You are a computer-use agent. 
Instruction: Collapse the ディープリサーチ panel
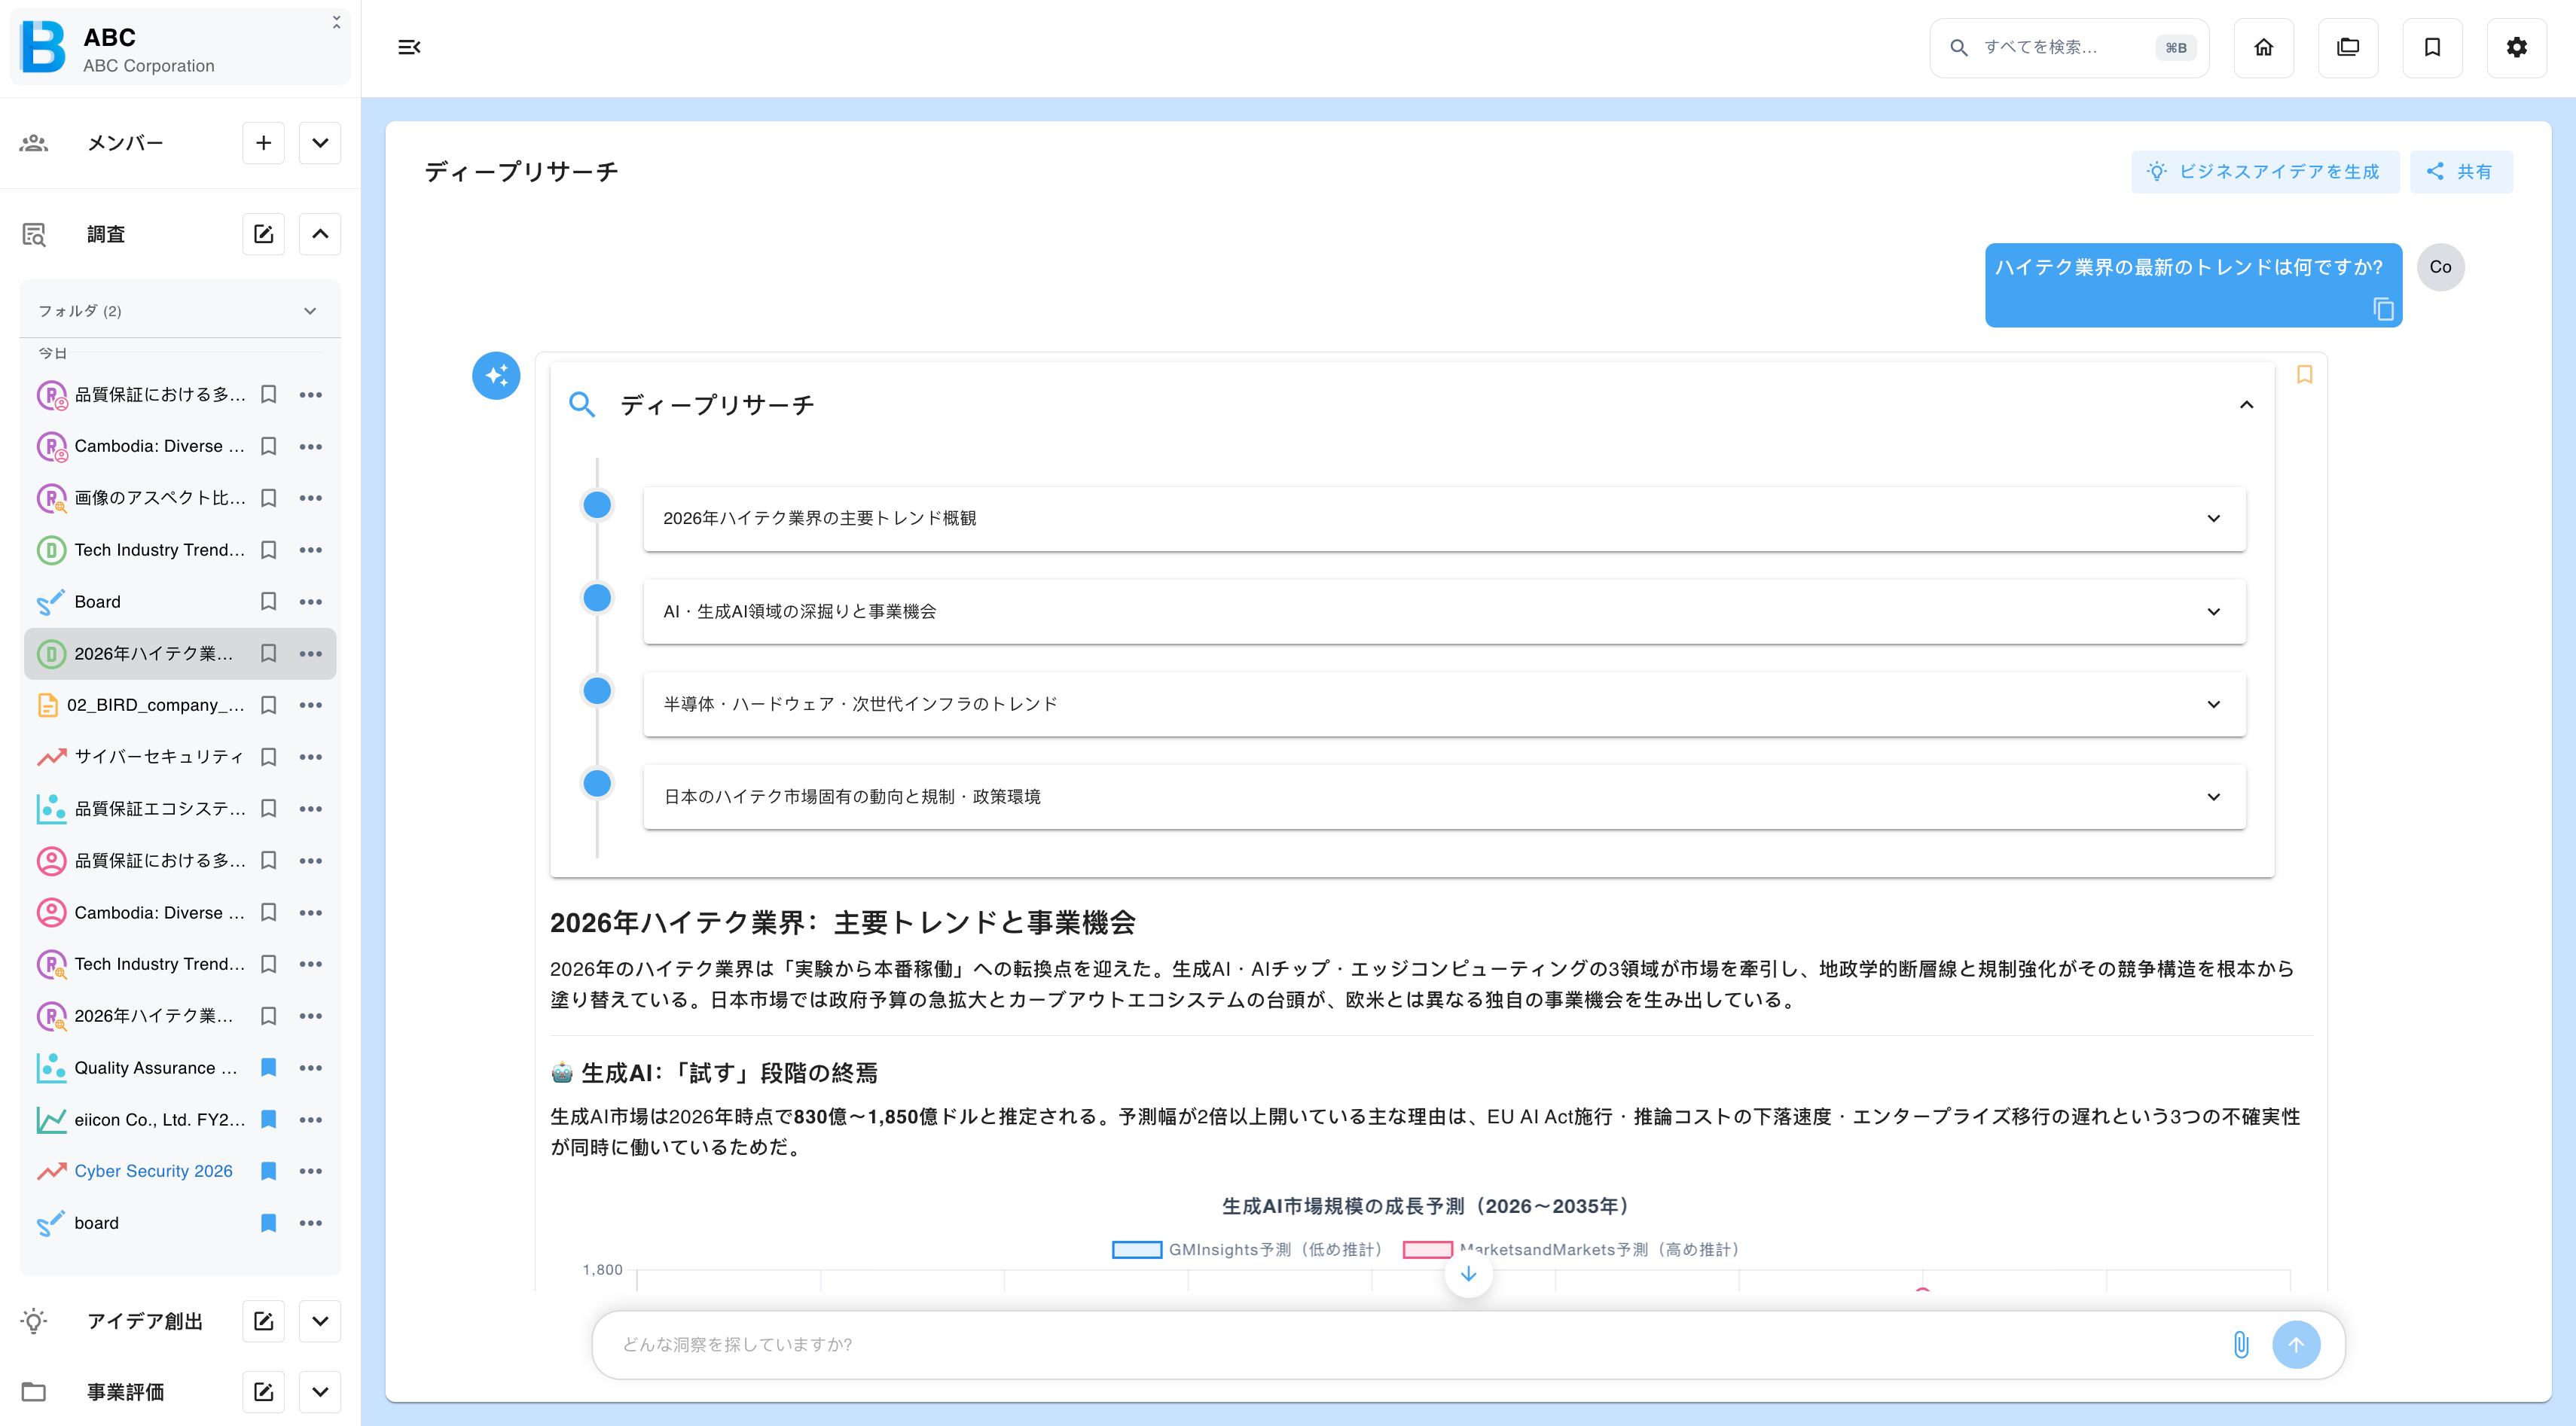point(2246,405)
